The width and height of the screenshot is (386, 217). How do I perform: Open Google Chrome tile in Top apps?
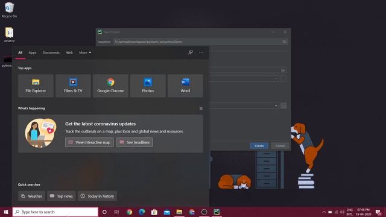pos(110,86)
